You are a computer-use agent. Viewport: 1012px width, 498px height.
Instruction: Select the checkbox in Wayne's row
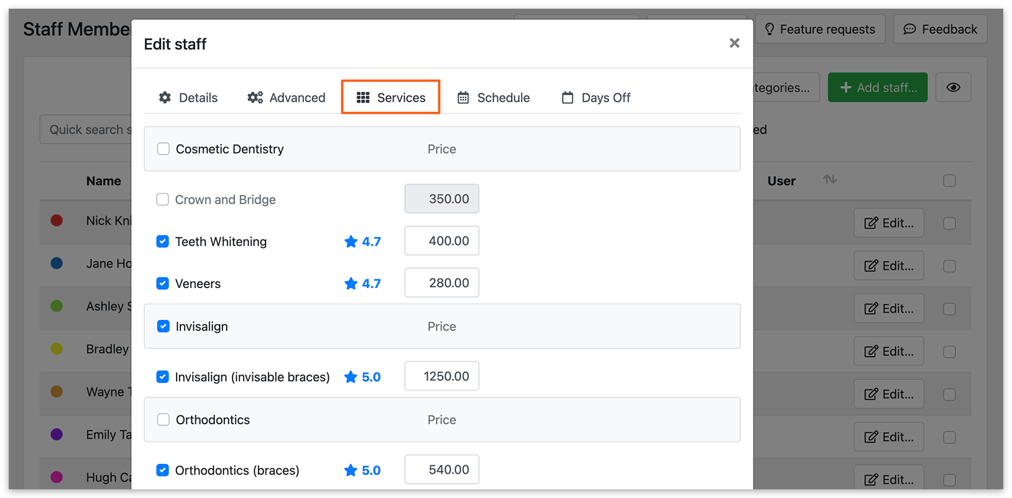(949, 395)
